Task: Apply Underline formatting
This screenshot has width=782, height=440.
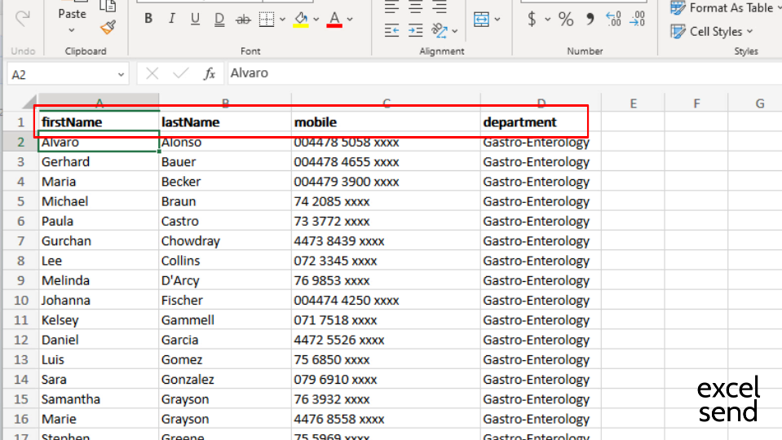Action: (195, 19)
